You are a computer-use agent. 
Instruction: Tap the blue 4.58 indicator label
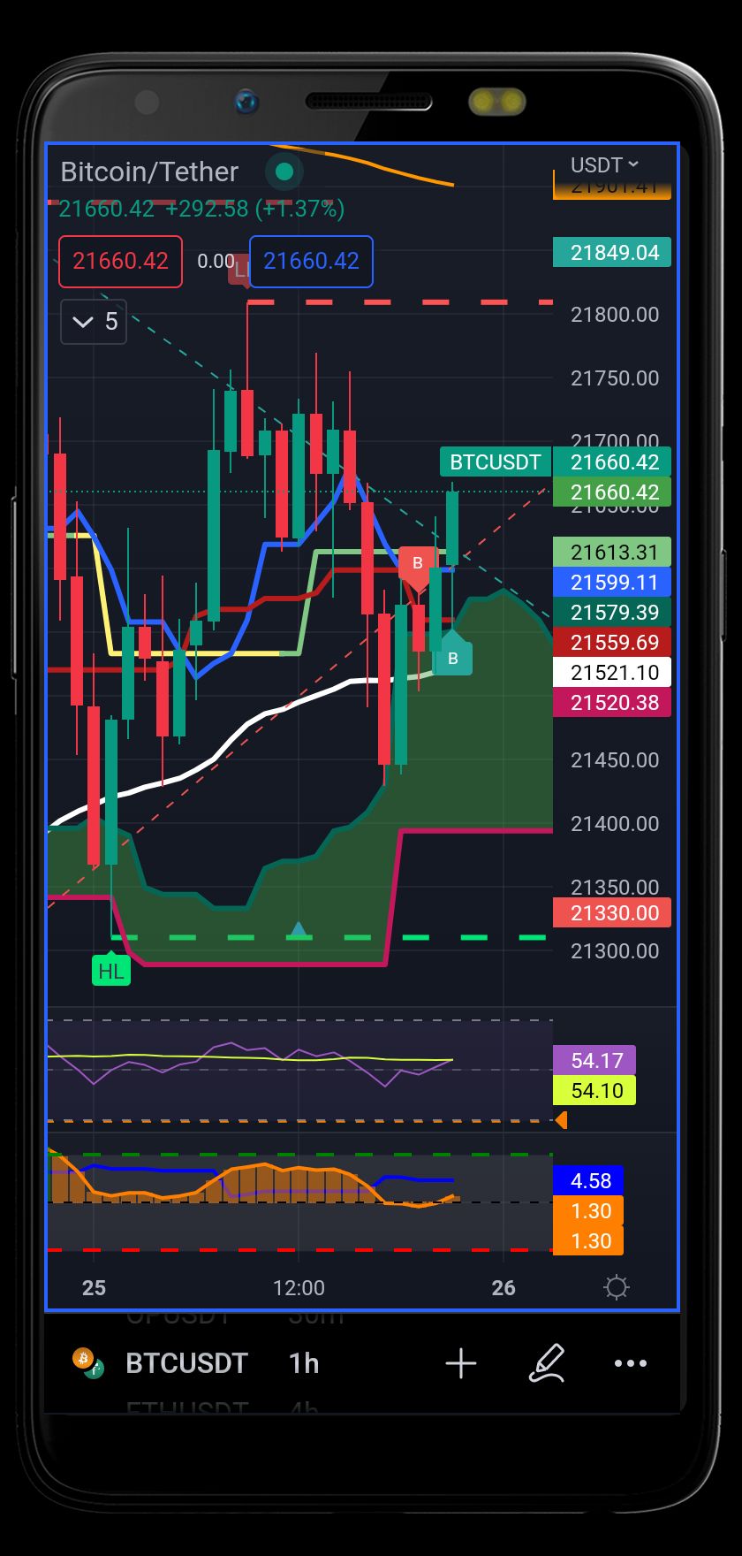pyautogui.click(x=588, y=1180)
